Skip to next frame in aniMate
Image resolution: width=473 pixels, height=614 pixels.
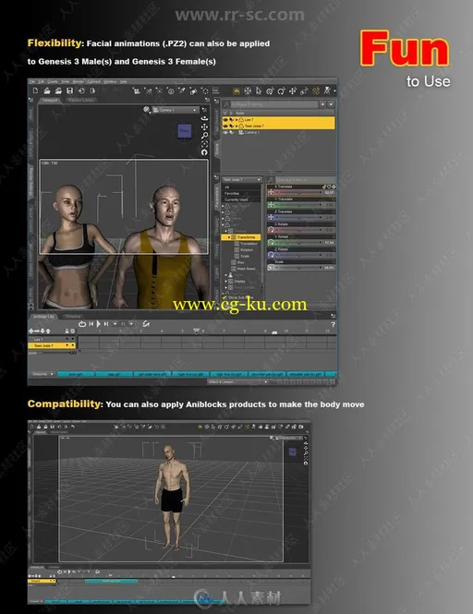point(106,324)
